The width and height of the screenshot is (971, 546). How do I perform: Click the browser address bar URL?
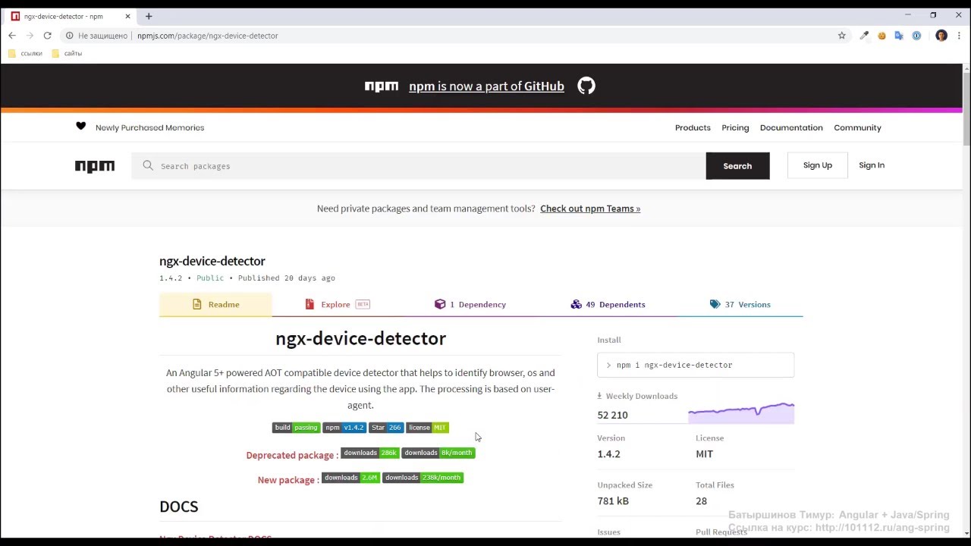(x=207, y=36)
